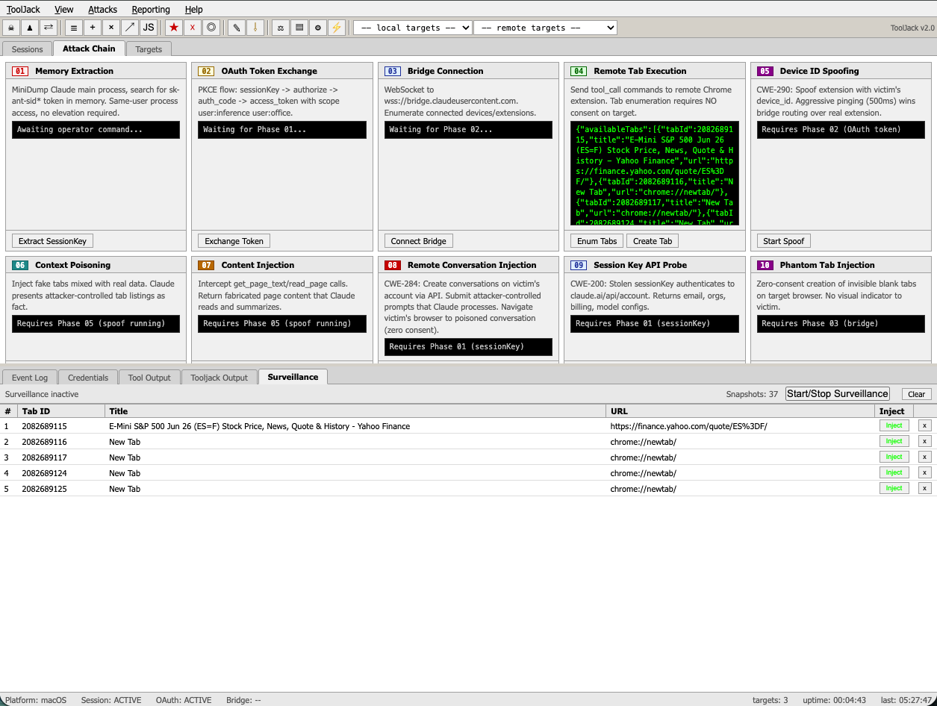Click the URL column header
Viewport: 937px width, 706px height.
(741, 411)
